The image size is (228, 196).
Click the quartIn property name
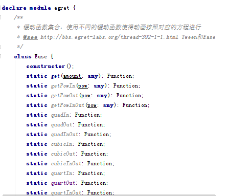tap(62, 173)
